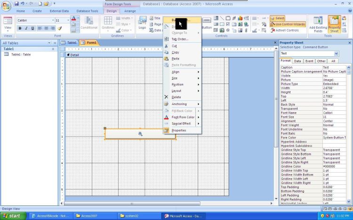Open the All Tables navigation dropdown

(x=49, y=43)
